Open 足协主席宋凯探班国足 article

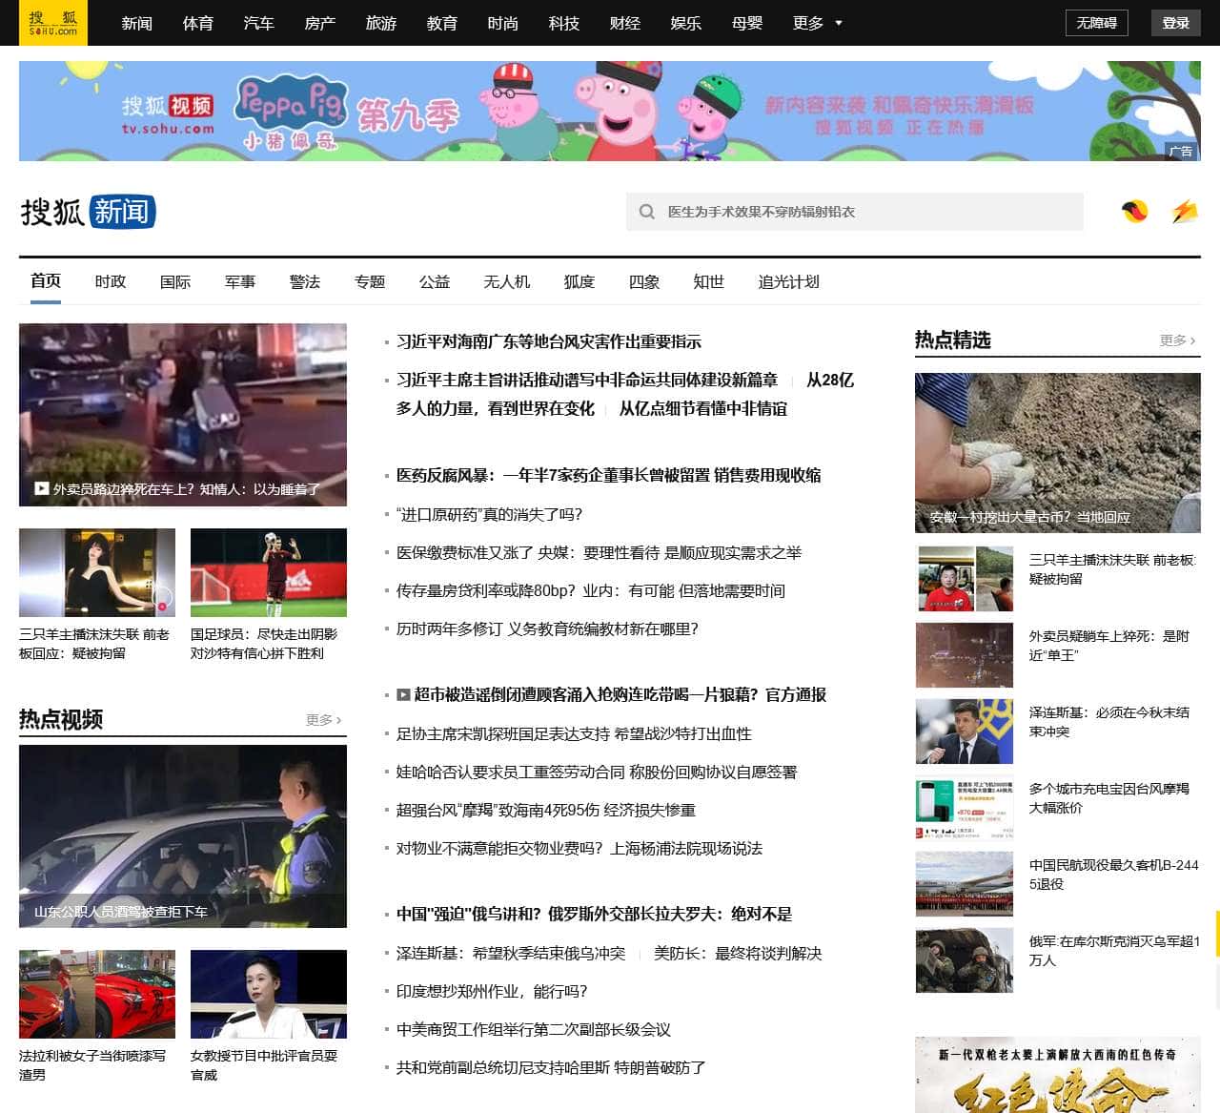click(x=574, y=733)
